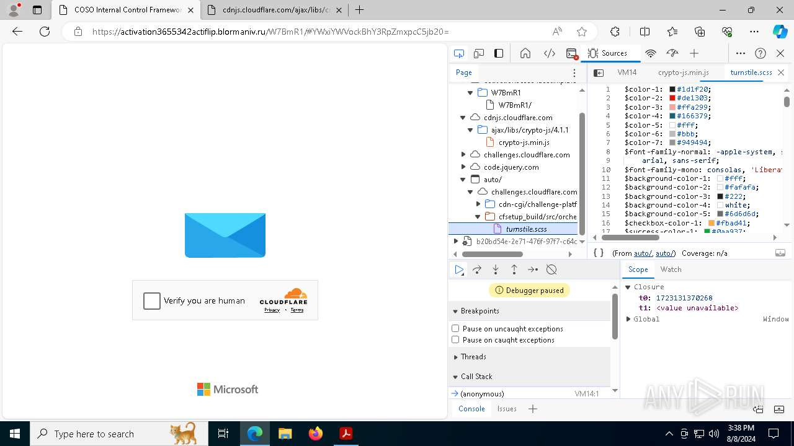Image resolution: width=794 pixels, height=446 pixels.
Task: Activate the inspect element picker in DevTools
Action: 459,53
